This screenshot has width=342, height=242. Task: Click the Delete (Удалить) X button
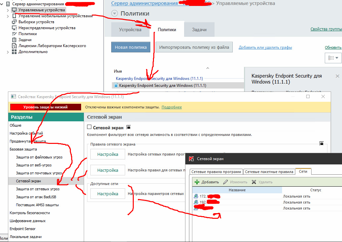tap(262, 182)
